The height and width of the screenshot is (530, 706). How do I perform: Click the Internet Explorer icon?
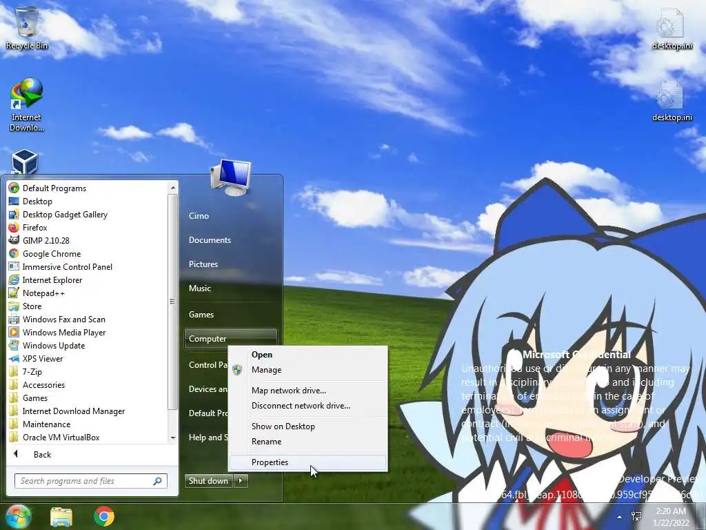(14, 279)
